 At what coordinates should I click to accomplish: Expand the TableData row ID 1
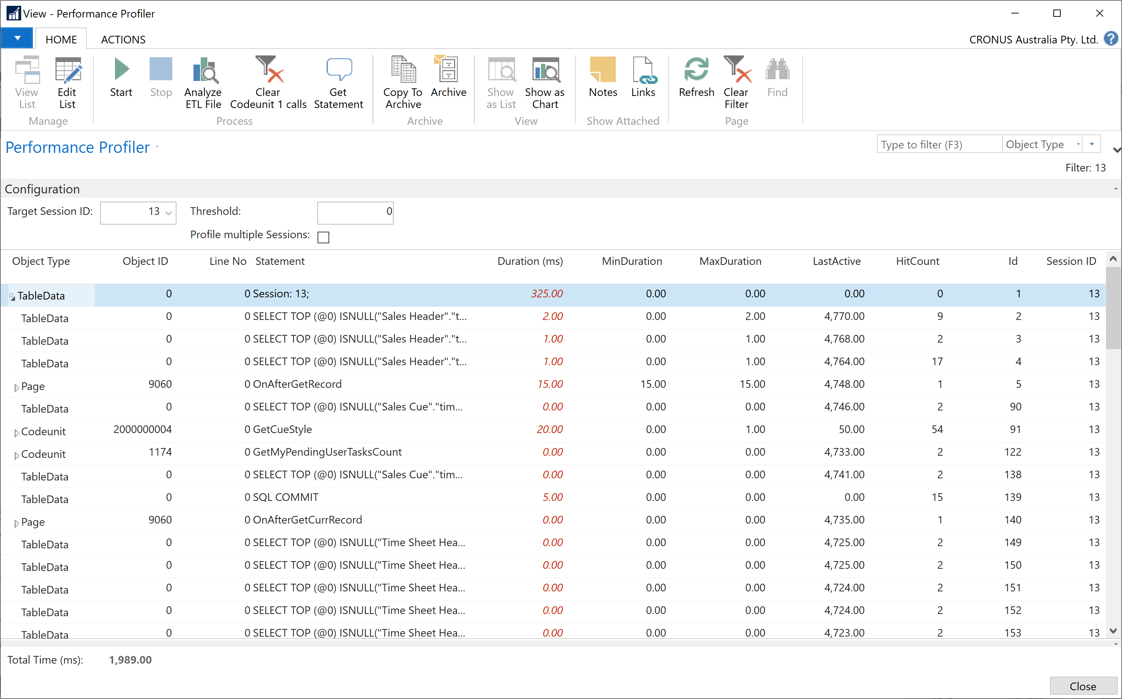coord(11,295)
